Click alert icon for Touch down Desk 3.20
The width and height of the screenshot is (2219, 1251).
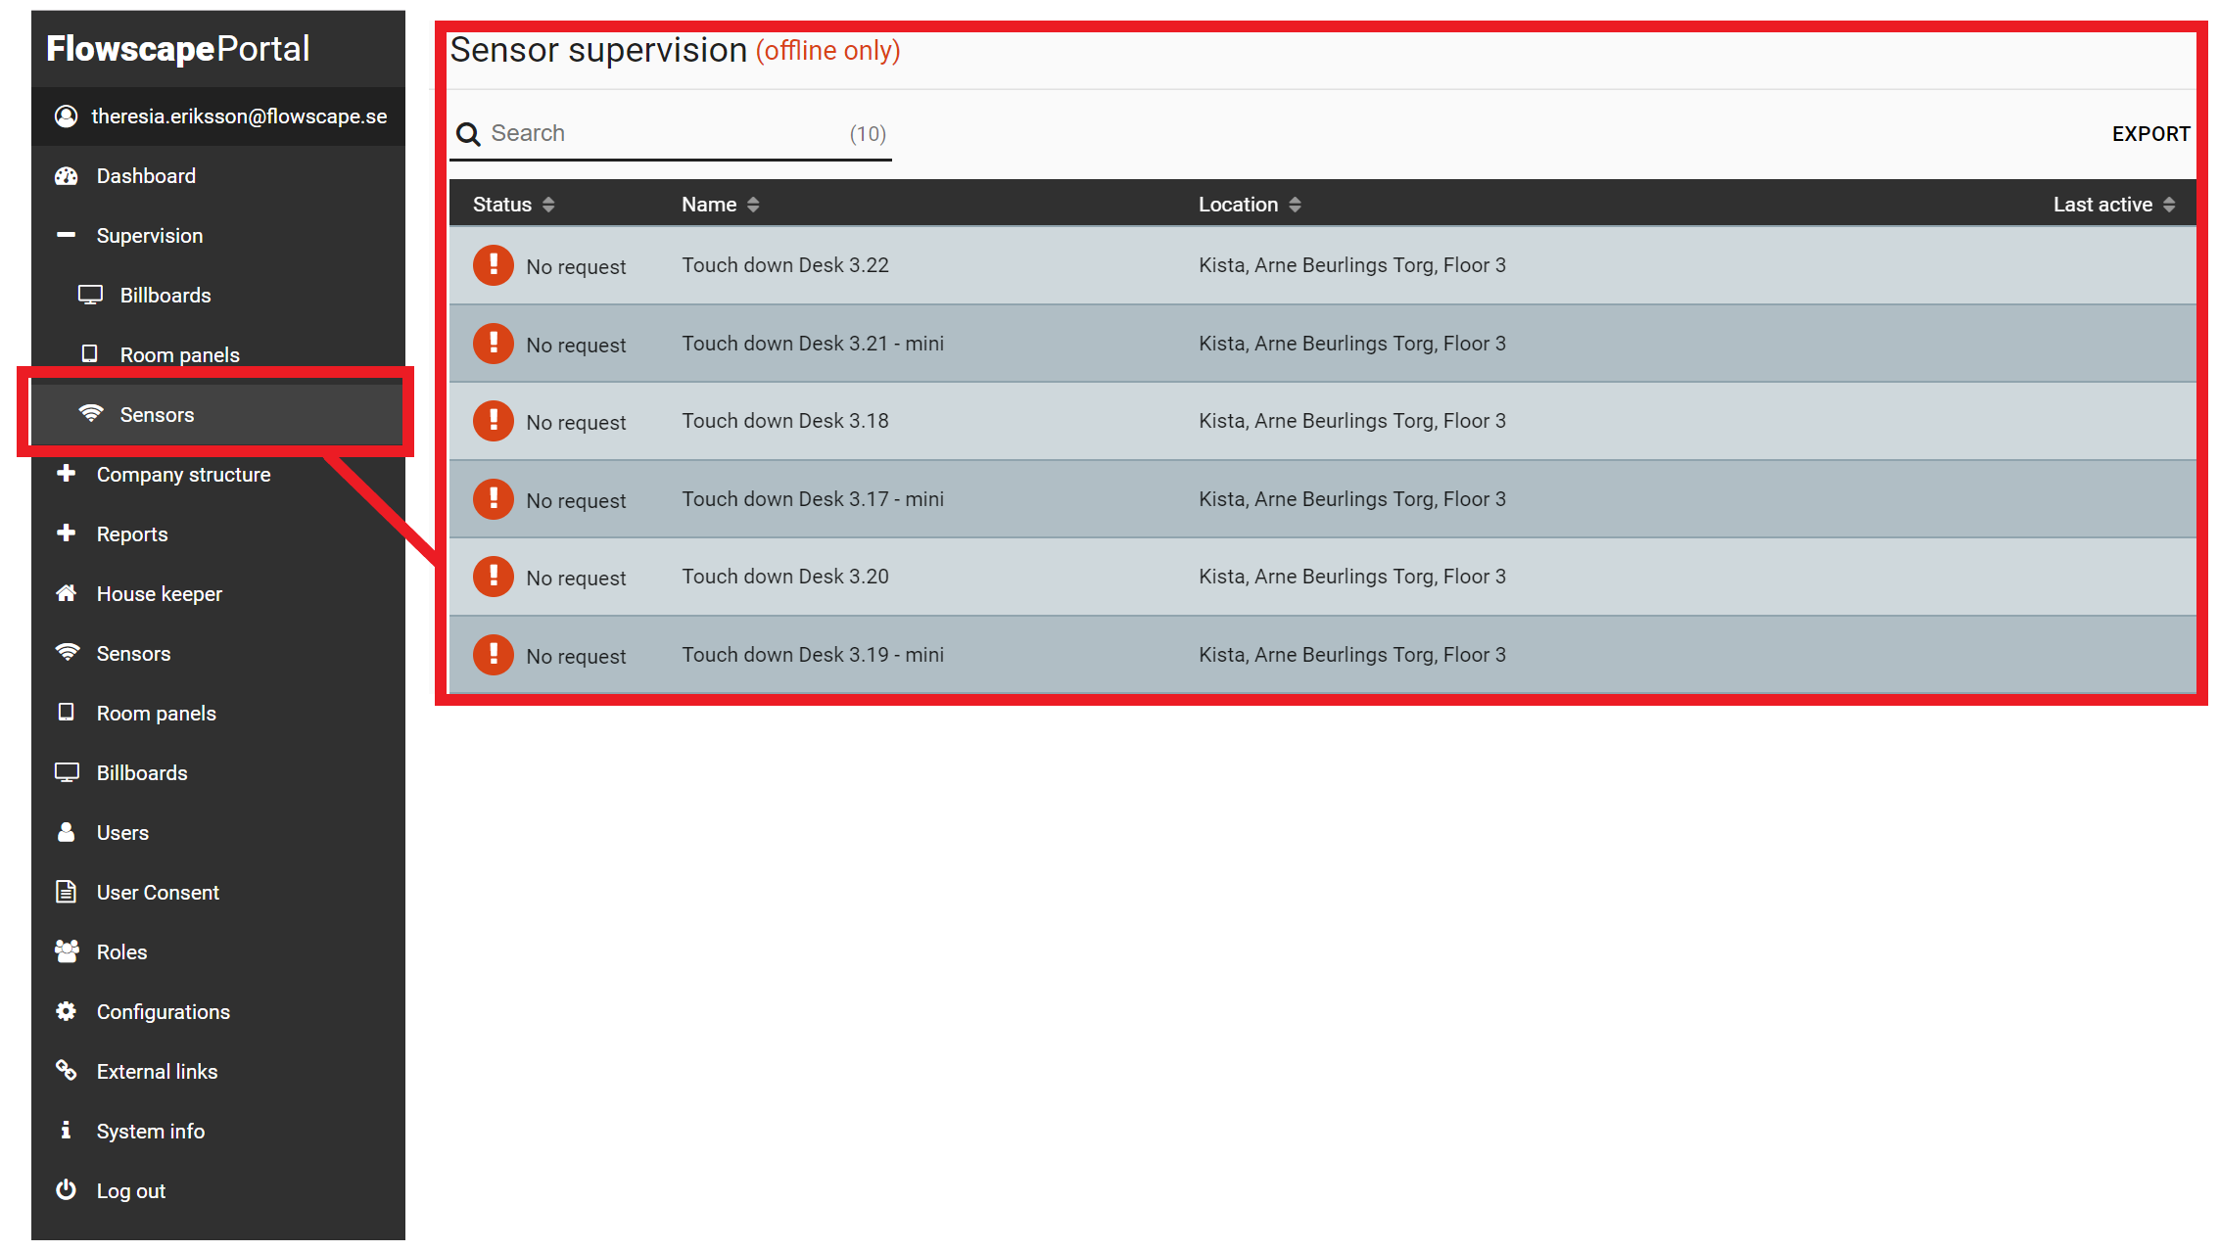494,577
